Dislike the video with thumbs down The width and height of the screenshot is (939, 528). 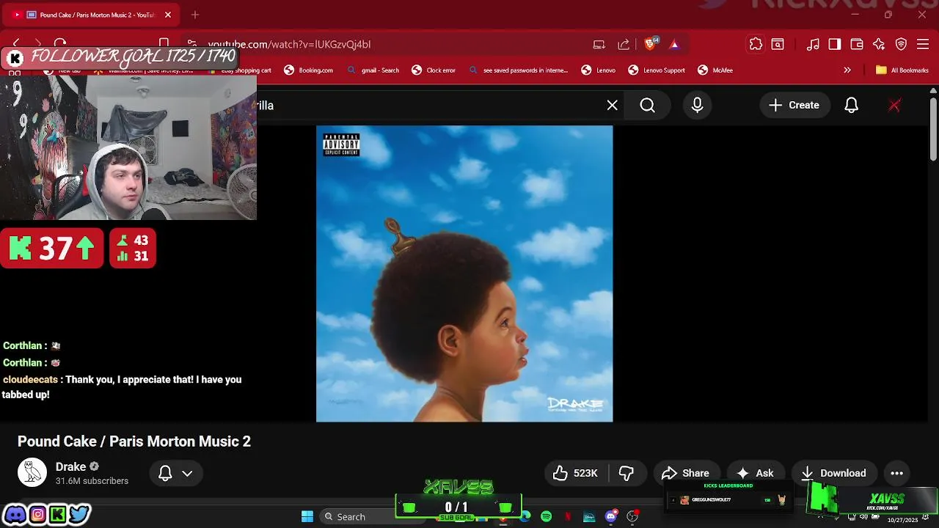pyautogui.click(x=626, y=473)
